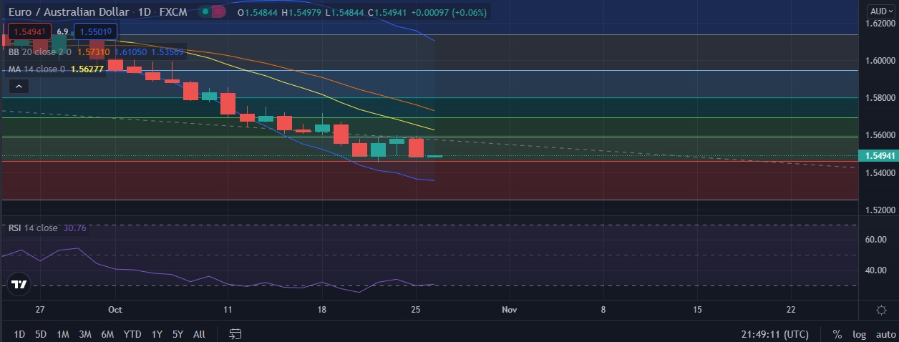
Task: Select the 1Y time range
Action: click(x=157, y=334)
